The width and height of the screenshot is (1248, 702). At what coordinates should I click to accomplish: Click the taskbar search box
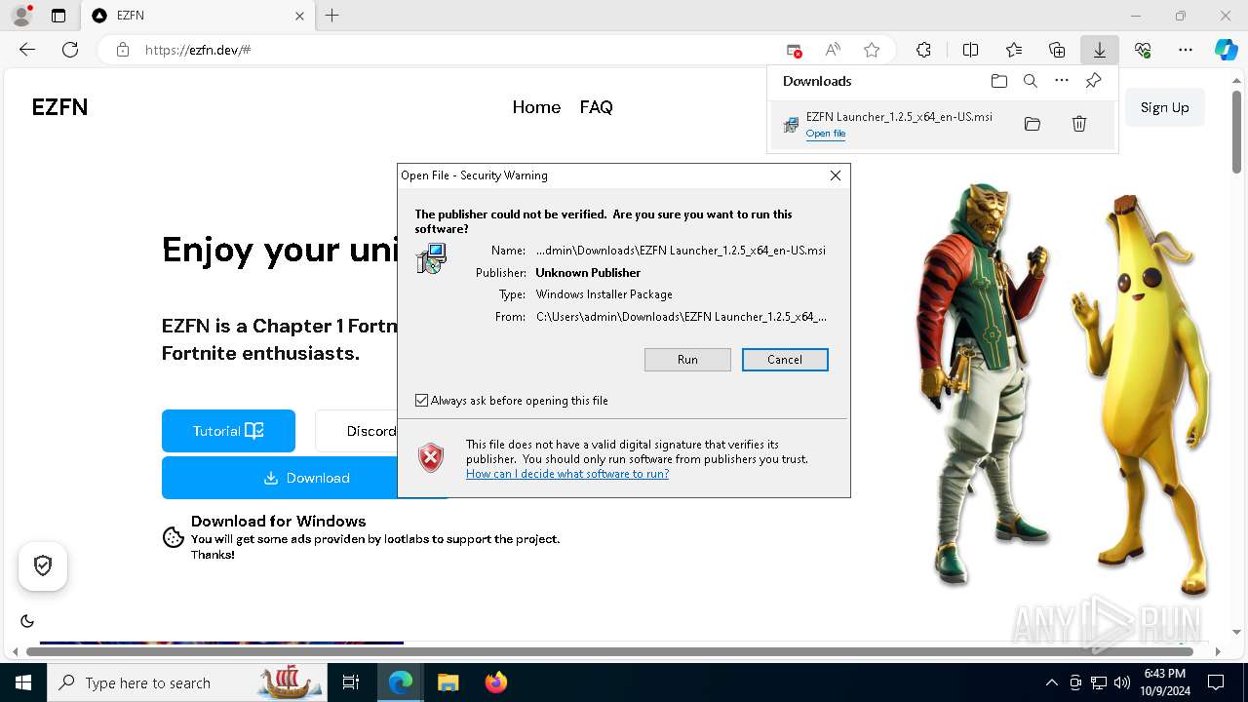pos(187,682)
